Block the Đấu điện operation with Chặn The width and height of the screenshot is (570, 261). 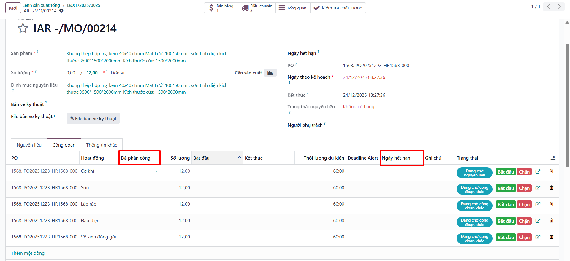pyautogui.click(x=524, y=221)
